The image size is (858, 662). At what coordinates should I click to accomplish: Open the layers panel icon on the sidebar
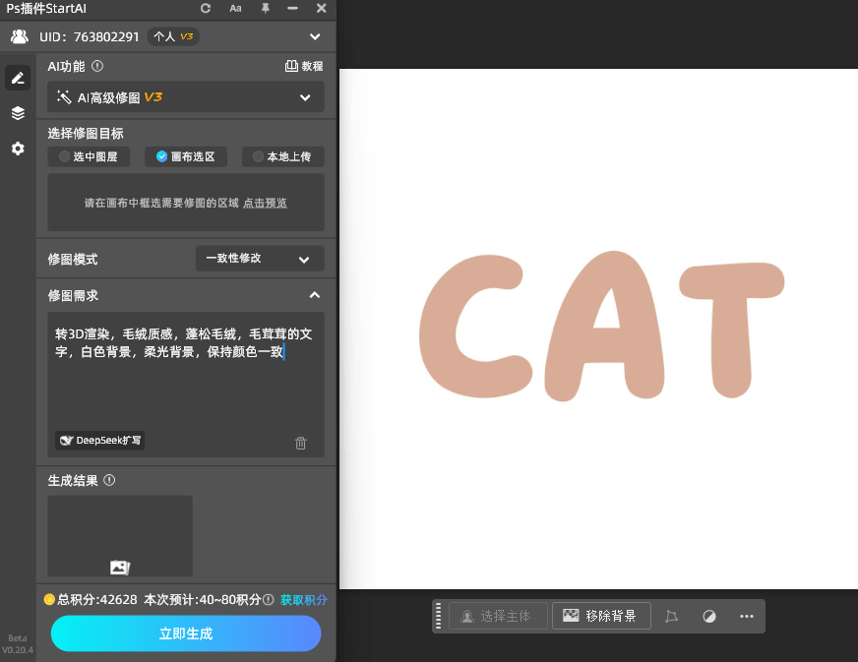click(x=17, y=112)
